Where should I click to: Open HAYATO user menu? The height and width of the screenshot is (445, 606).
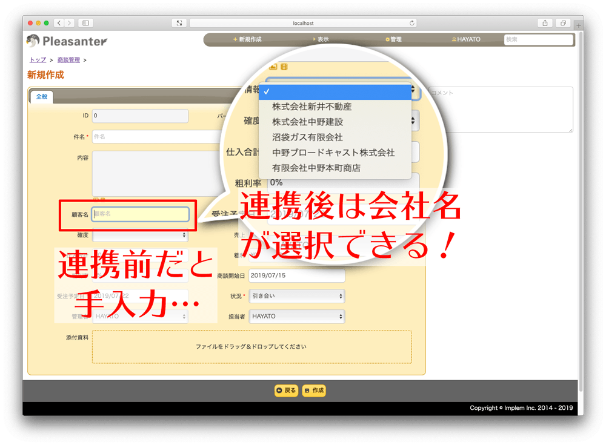click(x=466, y=39)
